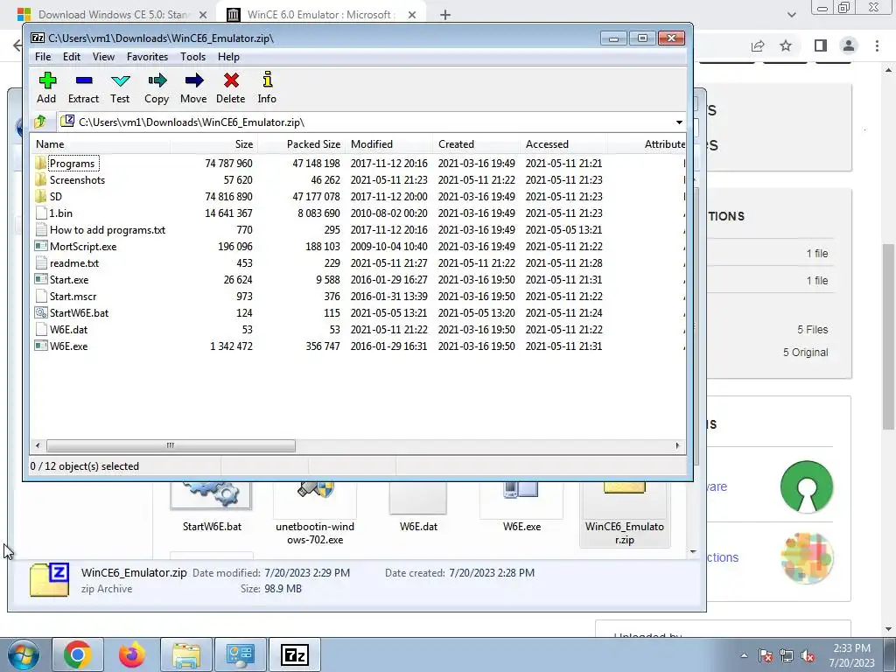Expand the 7-Zip address bar dropdown
Viewport: 896px width, 672px height.
point(679,122)
